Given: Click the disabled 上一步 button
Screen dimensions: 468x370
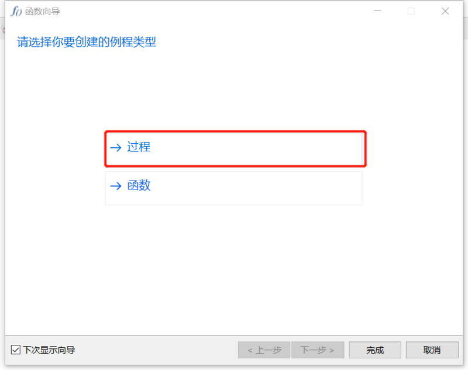Looking at the screenshot, I should click(264, 350).
